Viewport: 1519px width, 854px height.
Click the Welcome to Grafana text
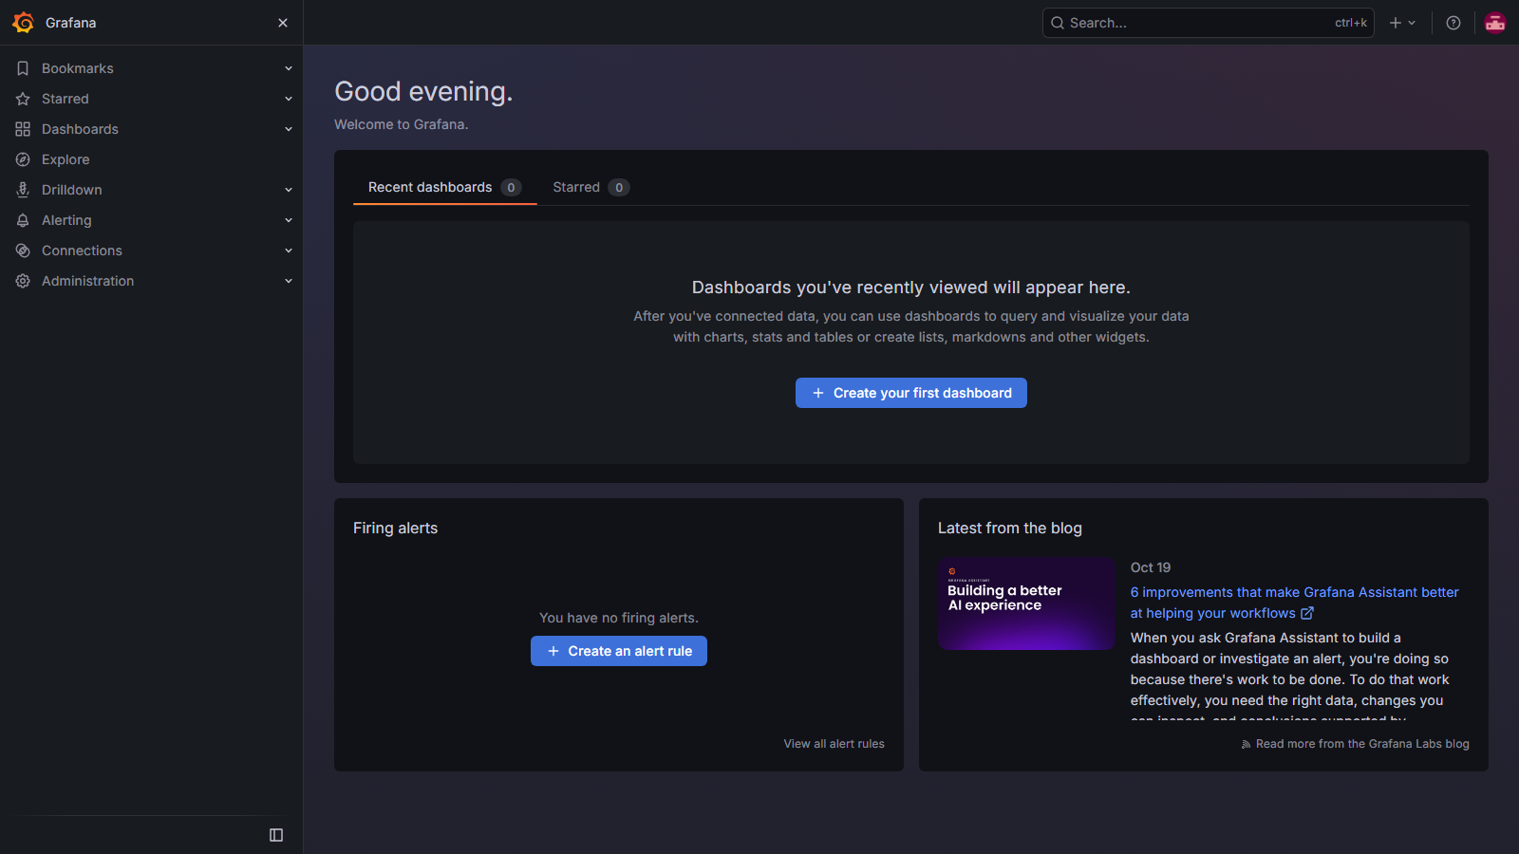402,124
